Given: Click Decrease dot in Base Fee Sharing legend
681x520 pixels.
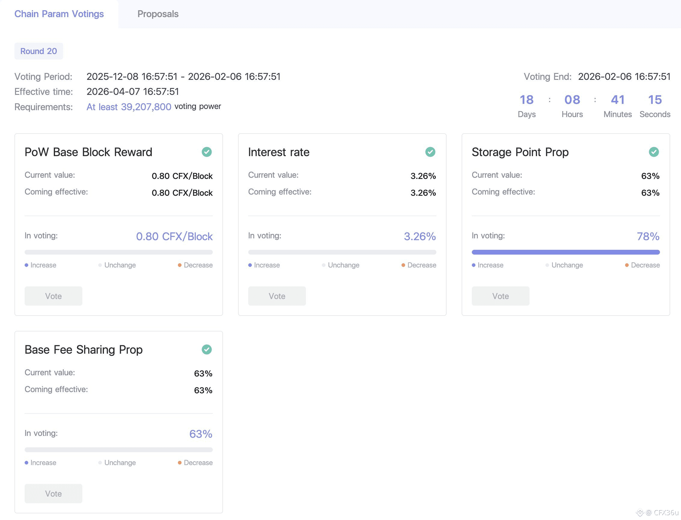Looking at the screenshot, I should click(180, 463).
